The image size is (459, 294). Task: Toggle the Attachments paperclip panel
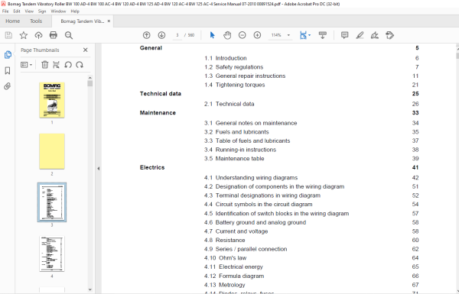(x=8, y=86)
